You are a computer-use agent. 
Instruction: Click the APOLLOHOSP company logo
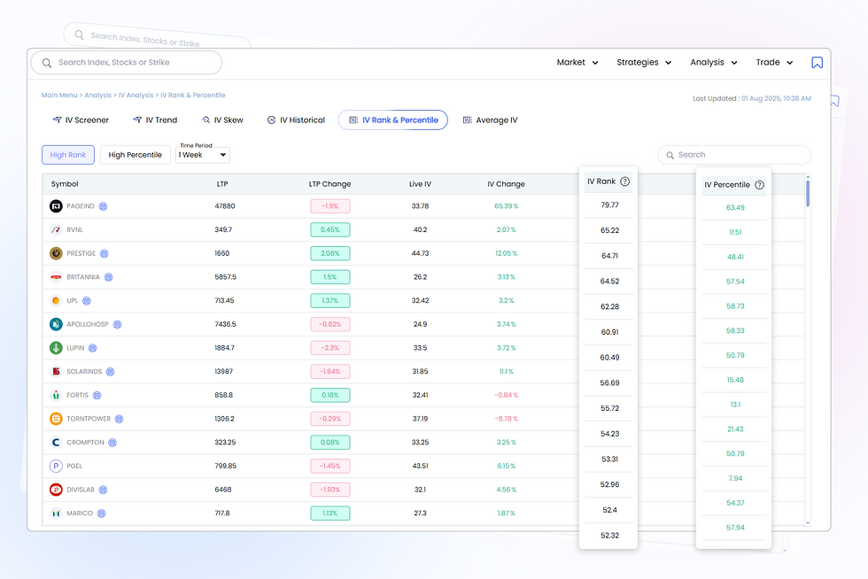(56, 324)
